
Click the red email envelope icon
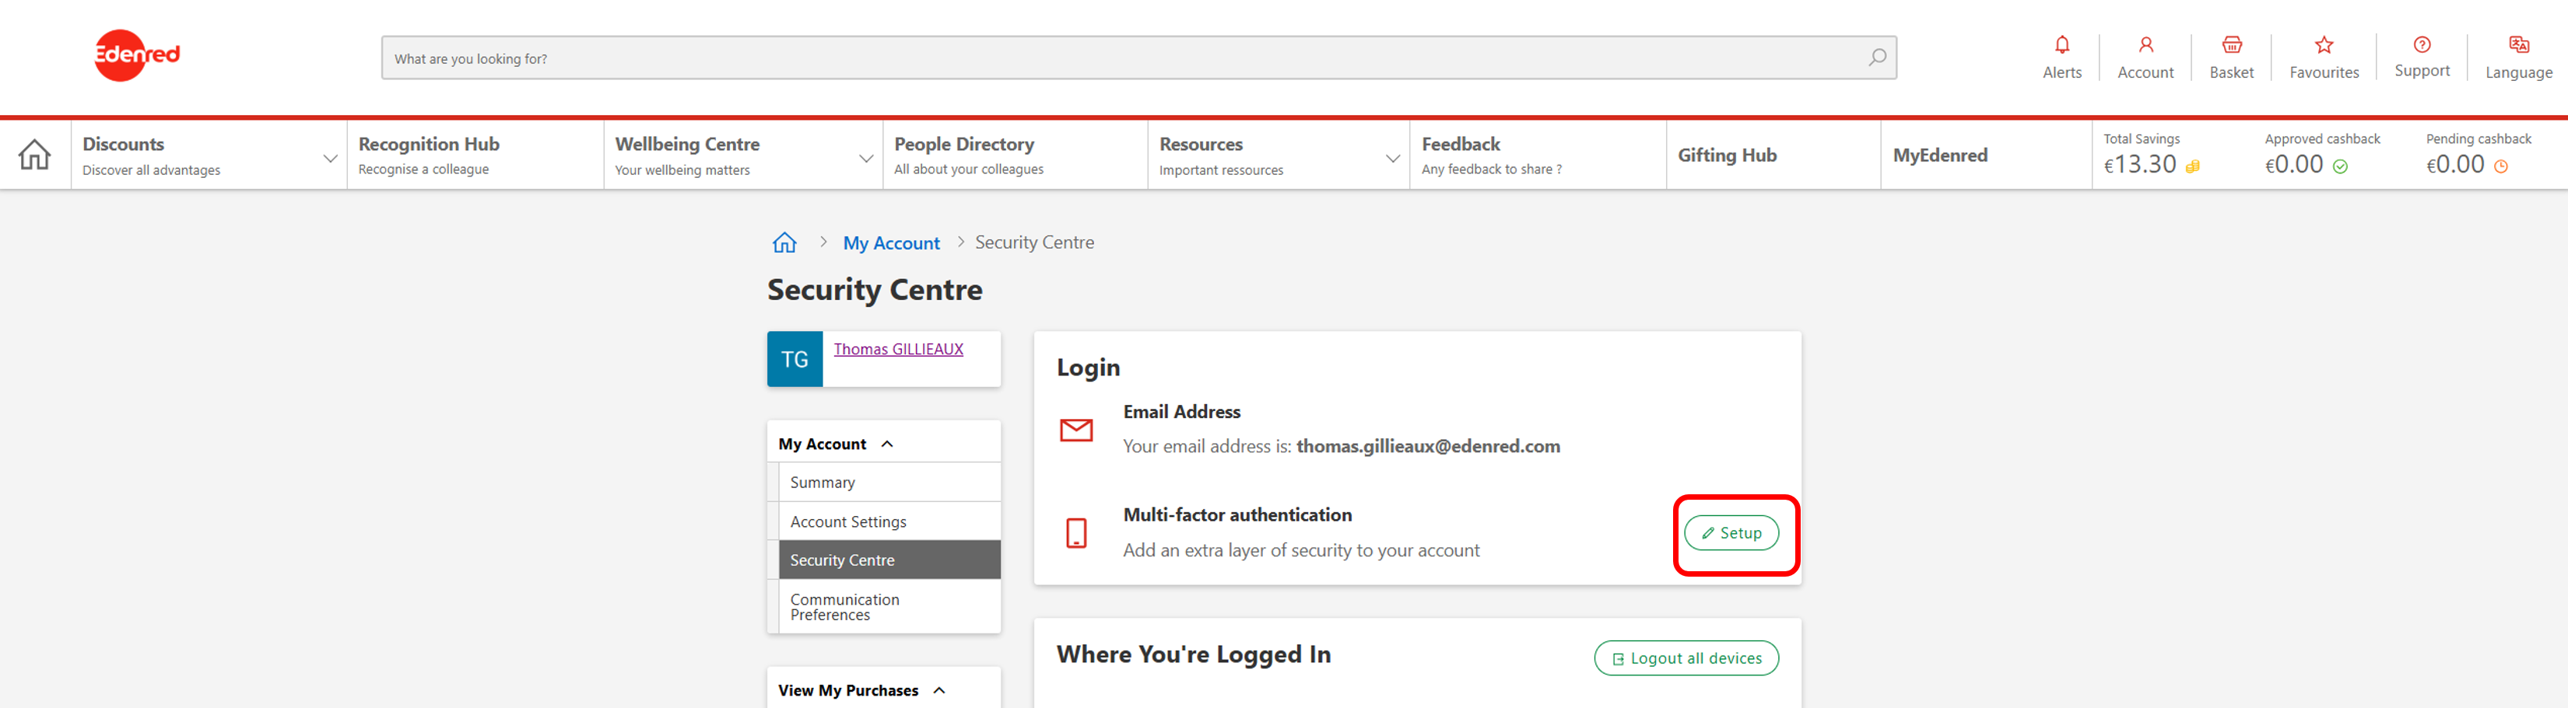coord(1075,429)
